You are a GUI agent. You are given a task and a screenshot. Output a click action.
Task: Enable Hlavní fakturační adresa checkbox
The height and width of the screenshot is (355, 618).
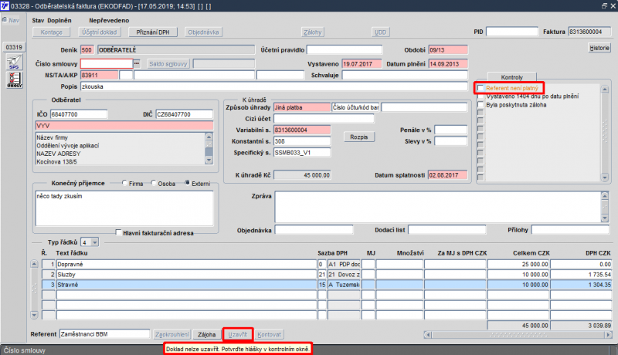click(x=118, y=232)
